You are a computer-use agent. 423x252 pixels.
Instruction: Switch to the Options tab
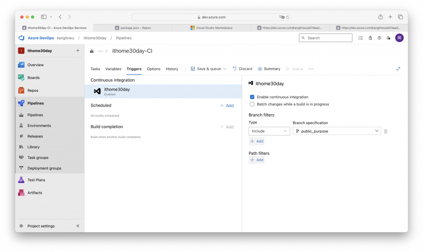pos(154,69)
